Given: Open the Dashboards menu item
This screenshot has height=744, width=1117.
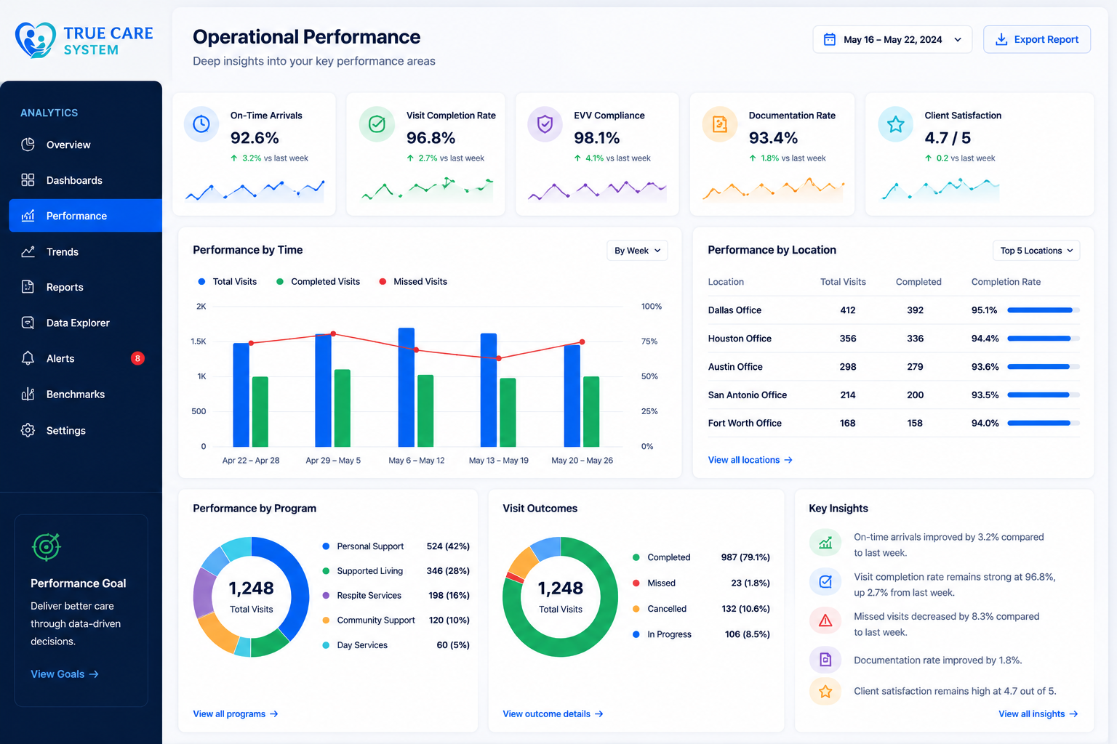Looking at the screenshot, I should click(x=85, y=180).
